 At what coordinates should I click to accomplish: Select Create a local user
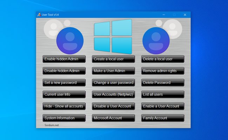point(113,59)
